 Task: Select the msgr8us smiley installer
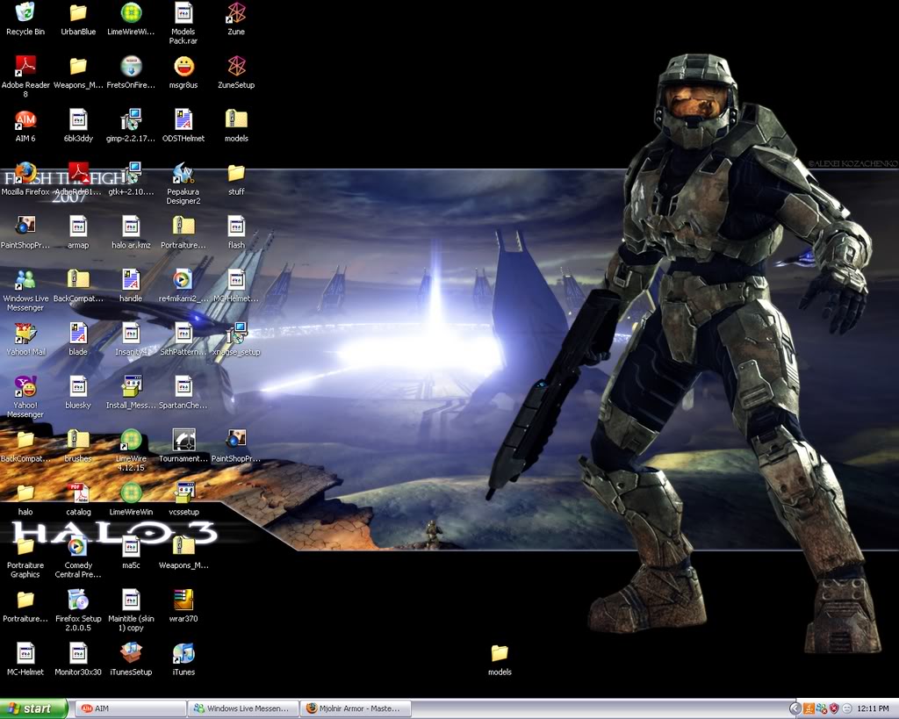pos(183,67)
